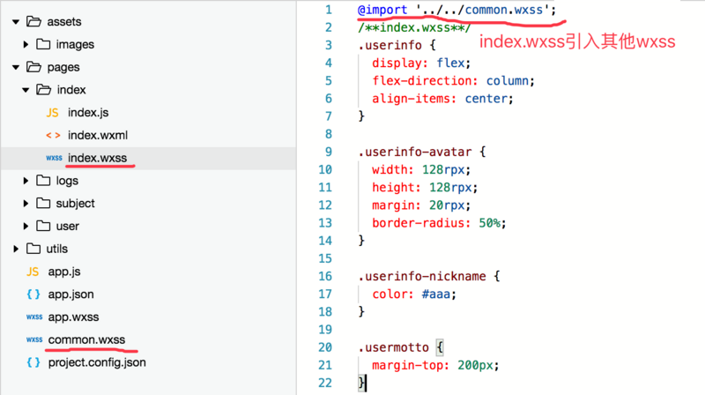Select the logs folder name
The image size is (705, 395).
67,181
